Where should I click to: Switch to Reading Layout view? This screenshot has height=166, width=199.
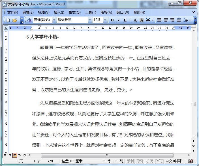click(x=24, y=155)
